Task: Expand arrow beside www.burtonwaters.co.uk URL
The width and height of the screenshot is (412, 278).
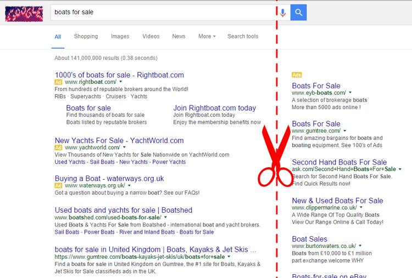Action: pyautogui.click(x=360, y=246)
